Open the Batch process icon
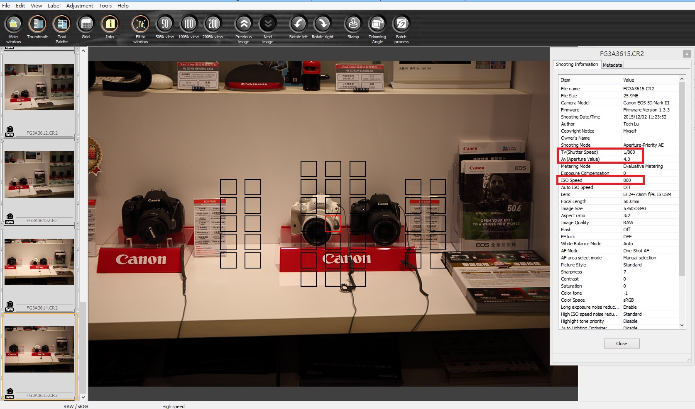 pos(401,24)
